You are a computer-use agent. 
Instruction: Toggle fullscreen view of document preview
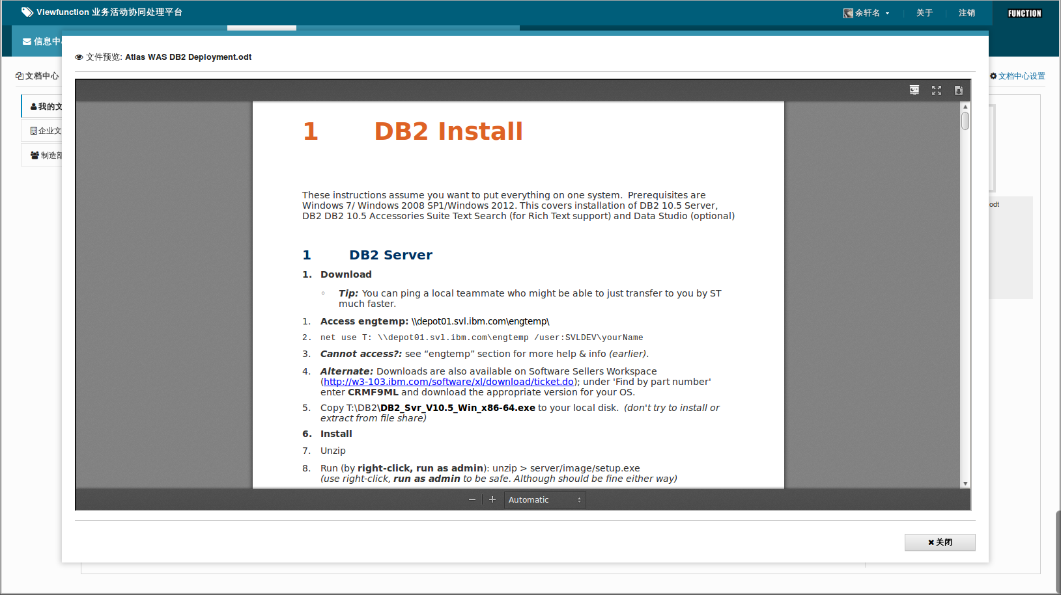[937, 90]
